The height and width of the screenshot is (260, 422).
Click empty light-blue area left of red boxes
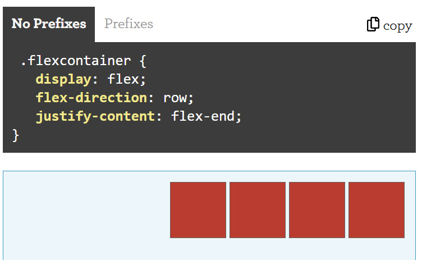coord(84,213)
